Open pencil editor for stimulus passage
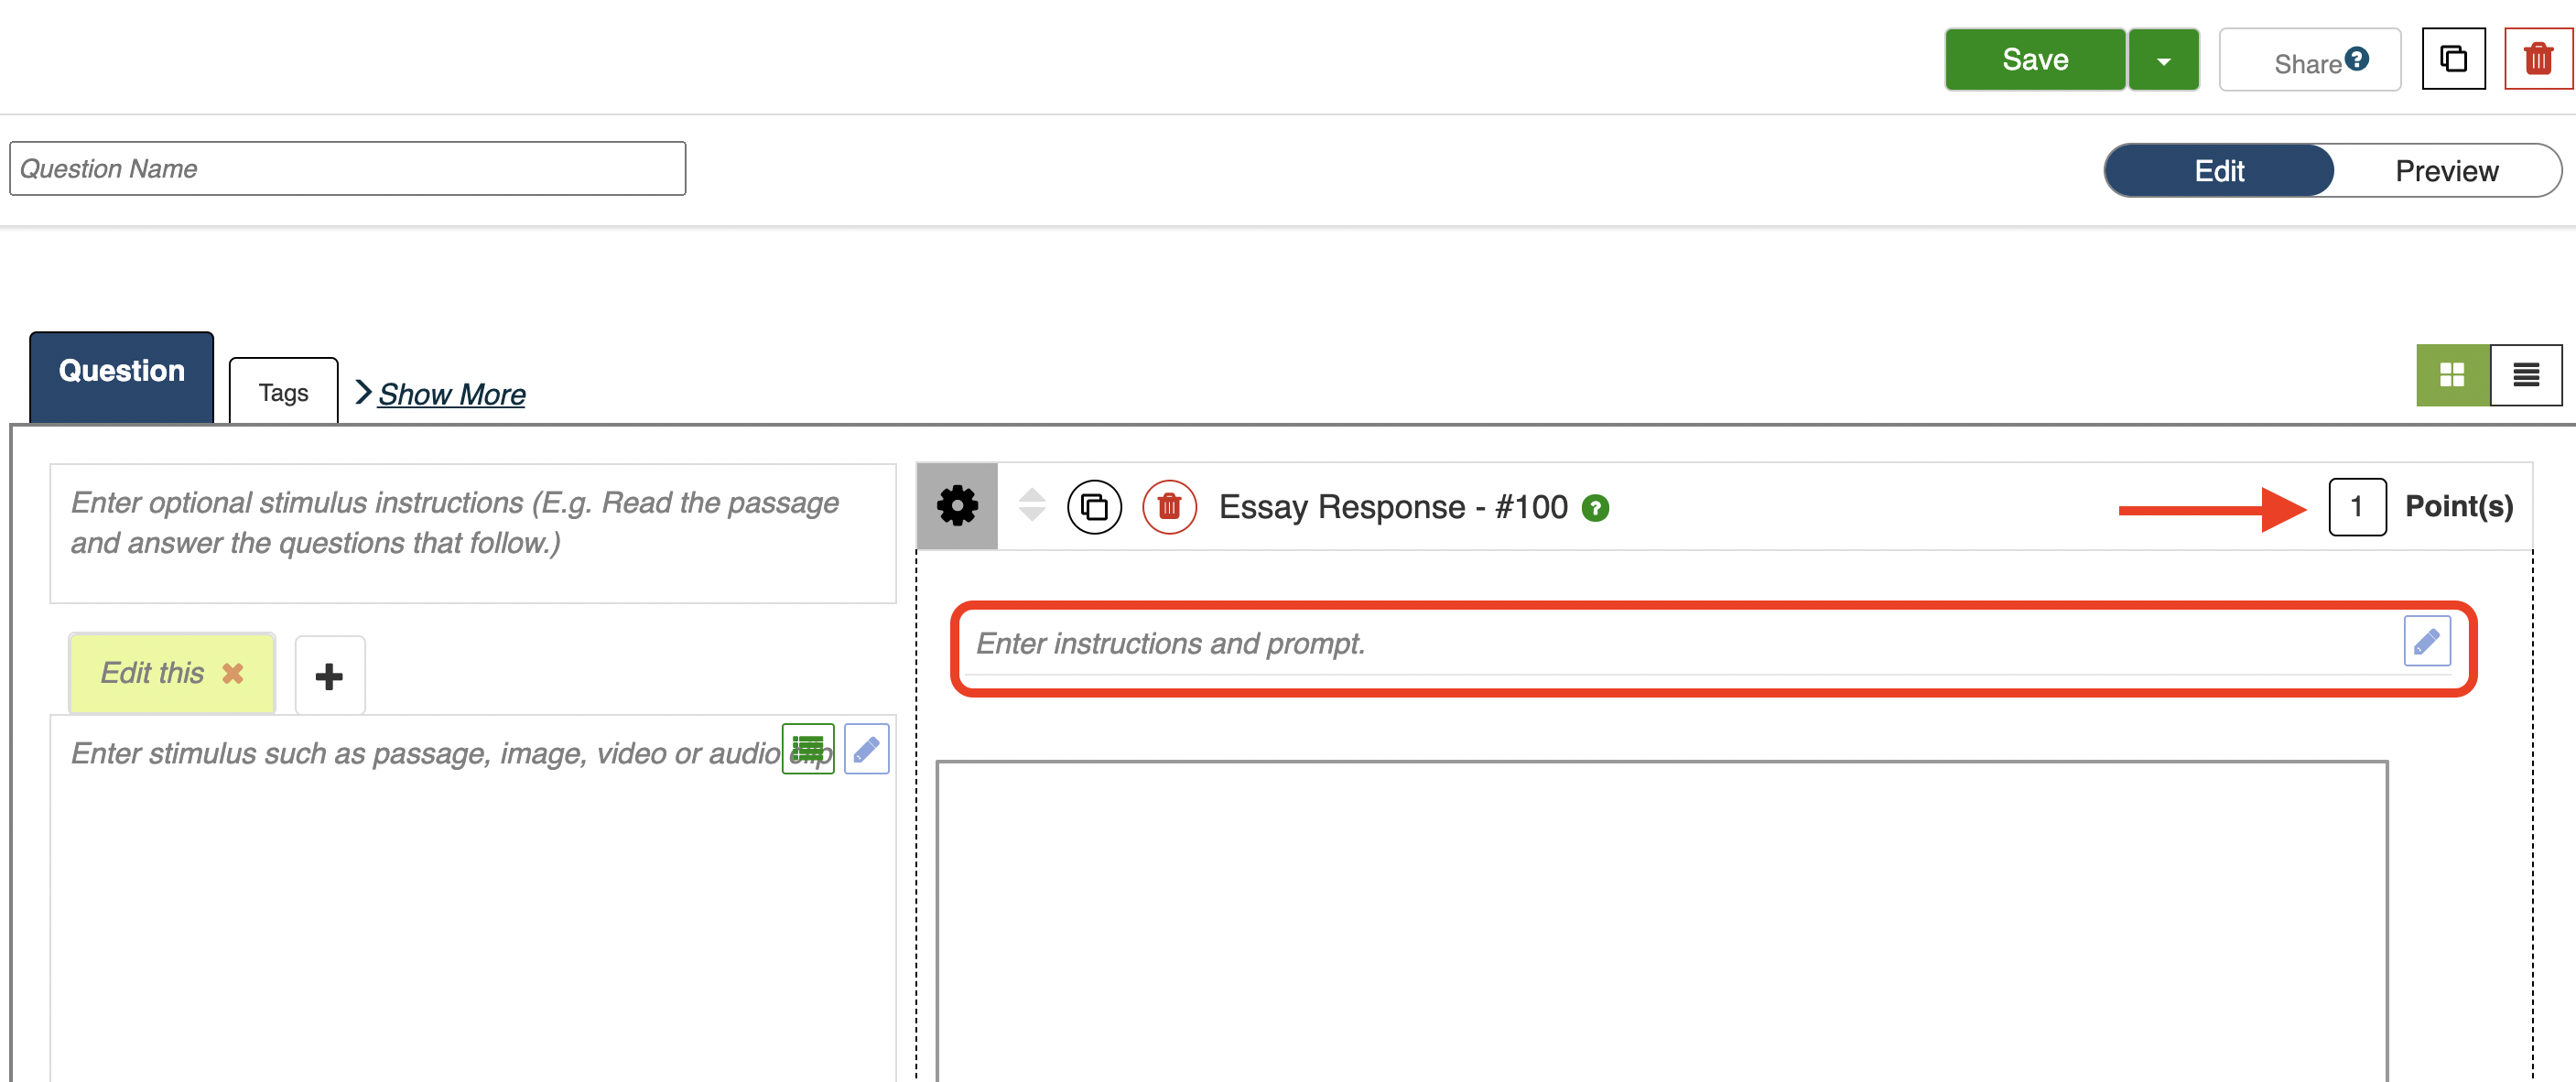This screenshot has height=1082, width=2576. (x=866, y=749)
